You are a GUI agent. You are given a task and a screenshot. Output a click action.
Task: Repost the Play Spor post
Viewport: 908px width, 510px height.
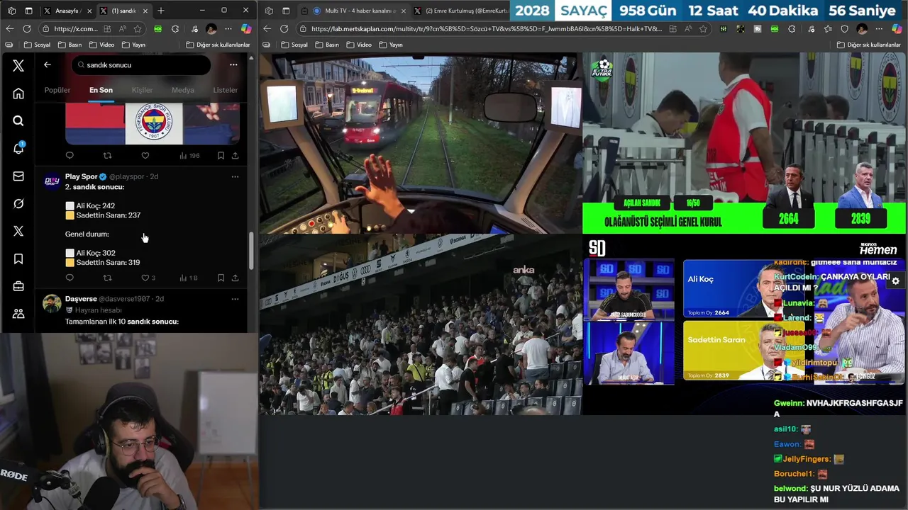click(107, 278)
